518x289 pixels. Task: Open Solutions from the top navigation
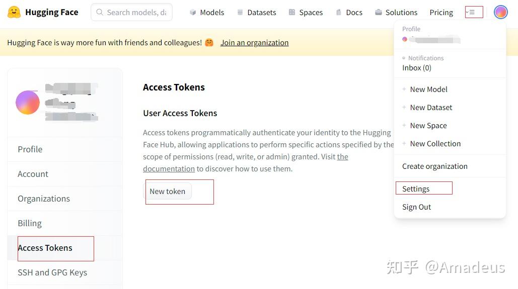396,13
